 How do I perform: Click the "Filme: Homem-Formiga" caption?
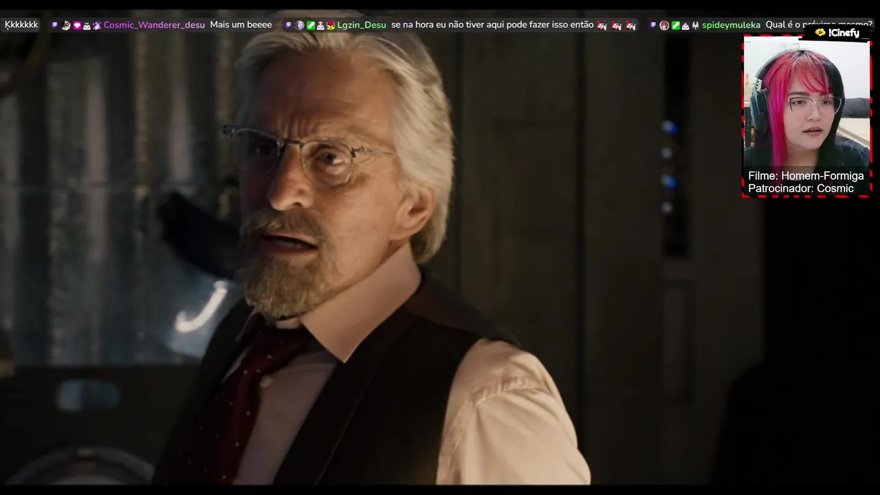click(x=806, y=176)
